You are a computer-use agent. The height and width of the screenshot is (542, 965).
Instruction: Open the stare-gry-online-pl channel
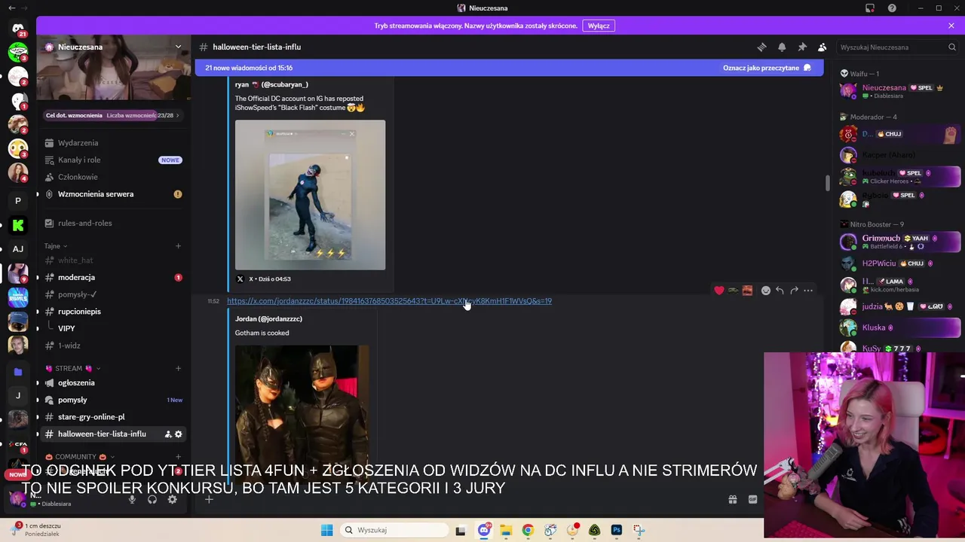tap(113, 416)
